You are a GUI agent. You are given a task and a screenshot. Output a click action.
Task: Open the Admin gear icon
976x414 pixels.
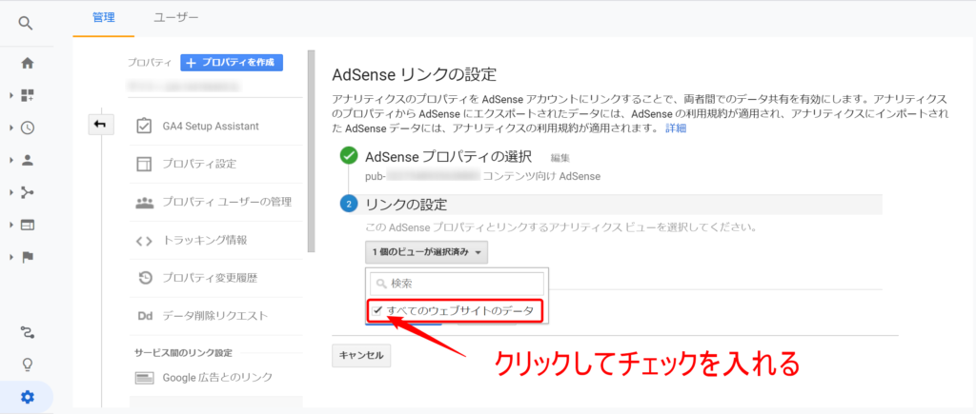[x=28, y=397]
